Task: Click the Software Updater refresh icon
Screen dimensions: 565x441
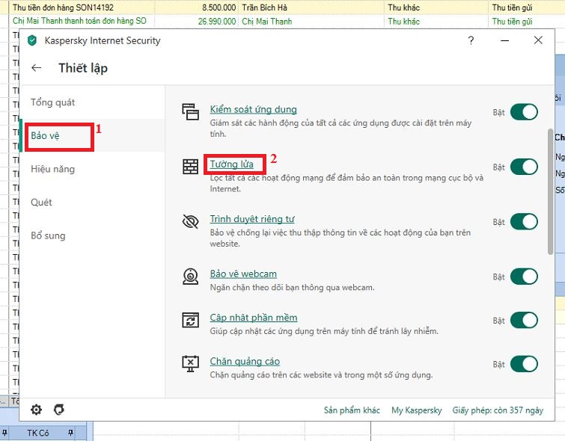Action: [x=190, y=320]
